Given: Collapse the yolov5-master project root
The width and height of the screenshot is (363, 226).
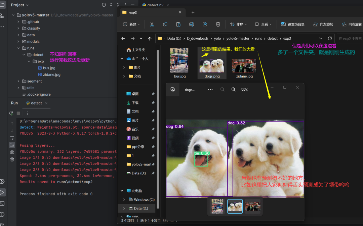Looking at the screenshot, I should [13, 15].
